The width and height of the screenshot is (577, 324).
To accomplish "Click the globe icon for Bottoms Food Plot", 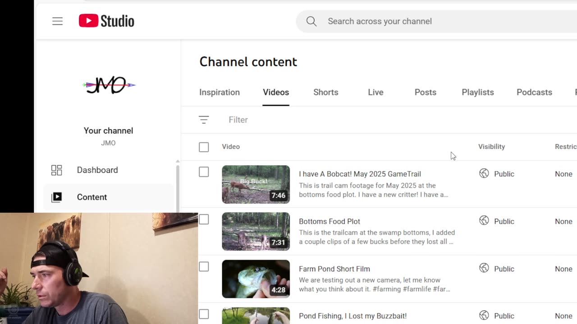I will click(x=484, y=221).
